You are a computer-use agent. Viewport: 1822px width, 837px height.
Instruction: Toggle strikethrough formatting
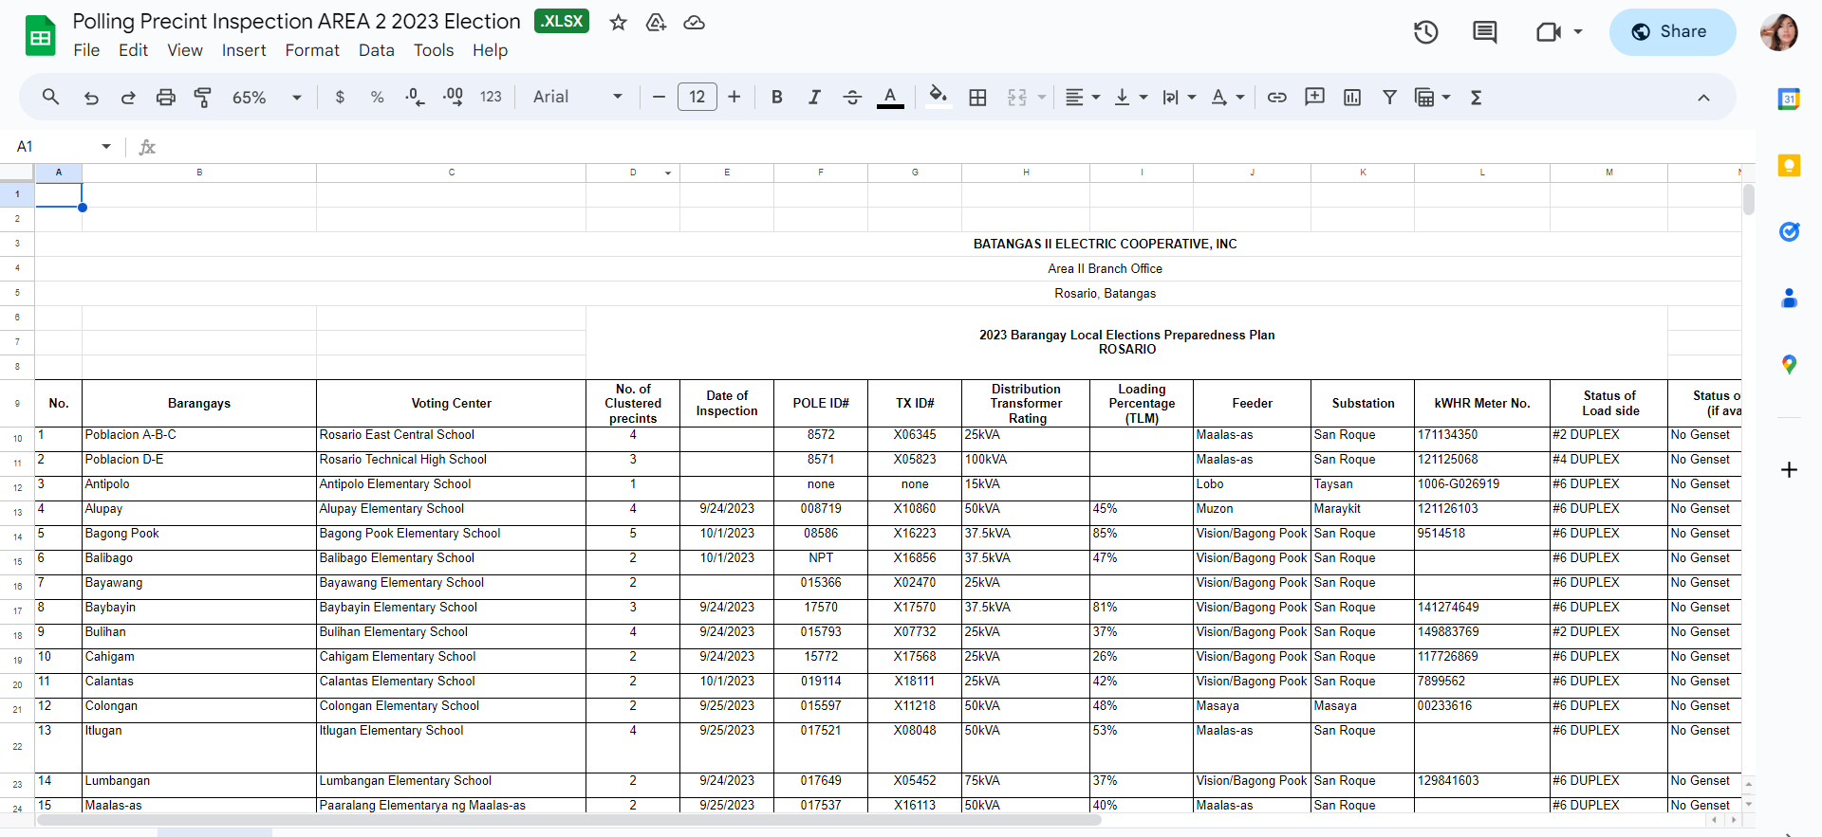852,97
